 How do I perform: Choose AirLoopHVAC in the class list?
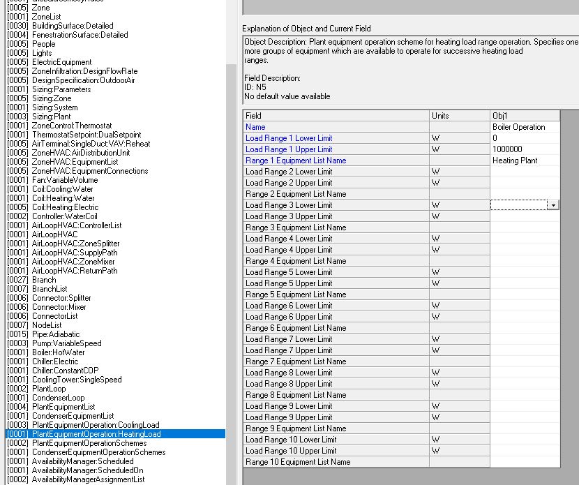coord(55,234)
